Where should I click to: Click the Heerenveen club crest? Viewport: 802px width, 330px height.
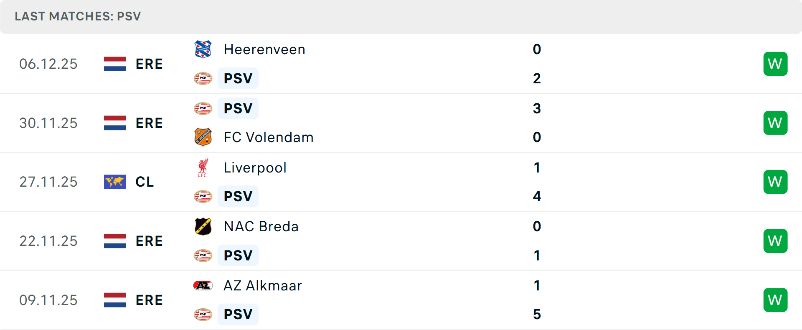(x=203, y=49)
